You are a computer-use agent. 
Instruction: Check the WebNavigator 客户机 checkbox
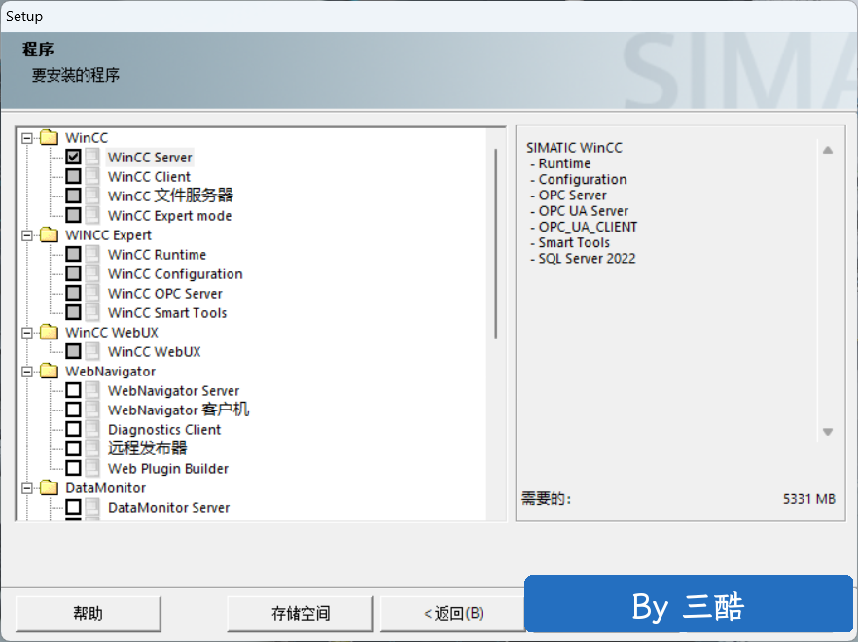click(x=73, y=410)
